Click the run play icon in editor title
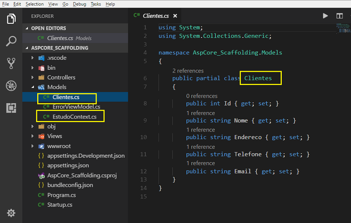The height and width of the screenshot is (223, 351). coord(325,16)
